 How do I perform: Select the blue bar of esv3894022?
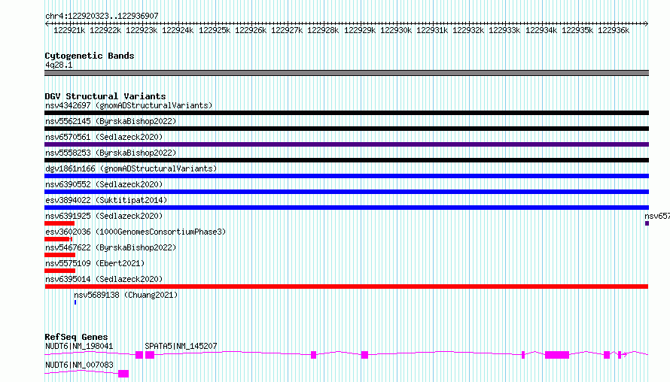[x=346, y=208]
